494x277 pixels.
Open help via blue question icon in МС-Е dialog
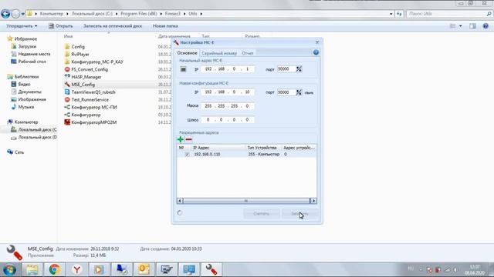[316, 53]
